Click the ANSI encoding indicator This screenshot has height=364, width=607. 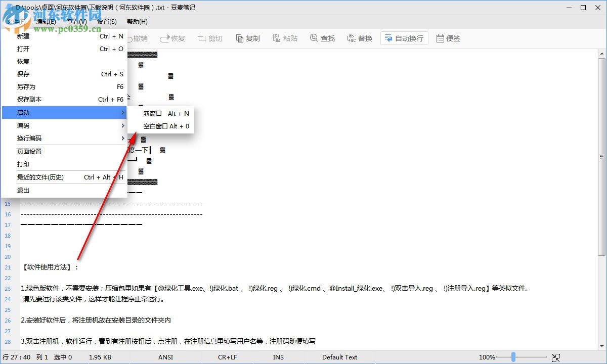pyautogui.click(x=165, y=357)
